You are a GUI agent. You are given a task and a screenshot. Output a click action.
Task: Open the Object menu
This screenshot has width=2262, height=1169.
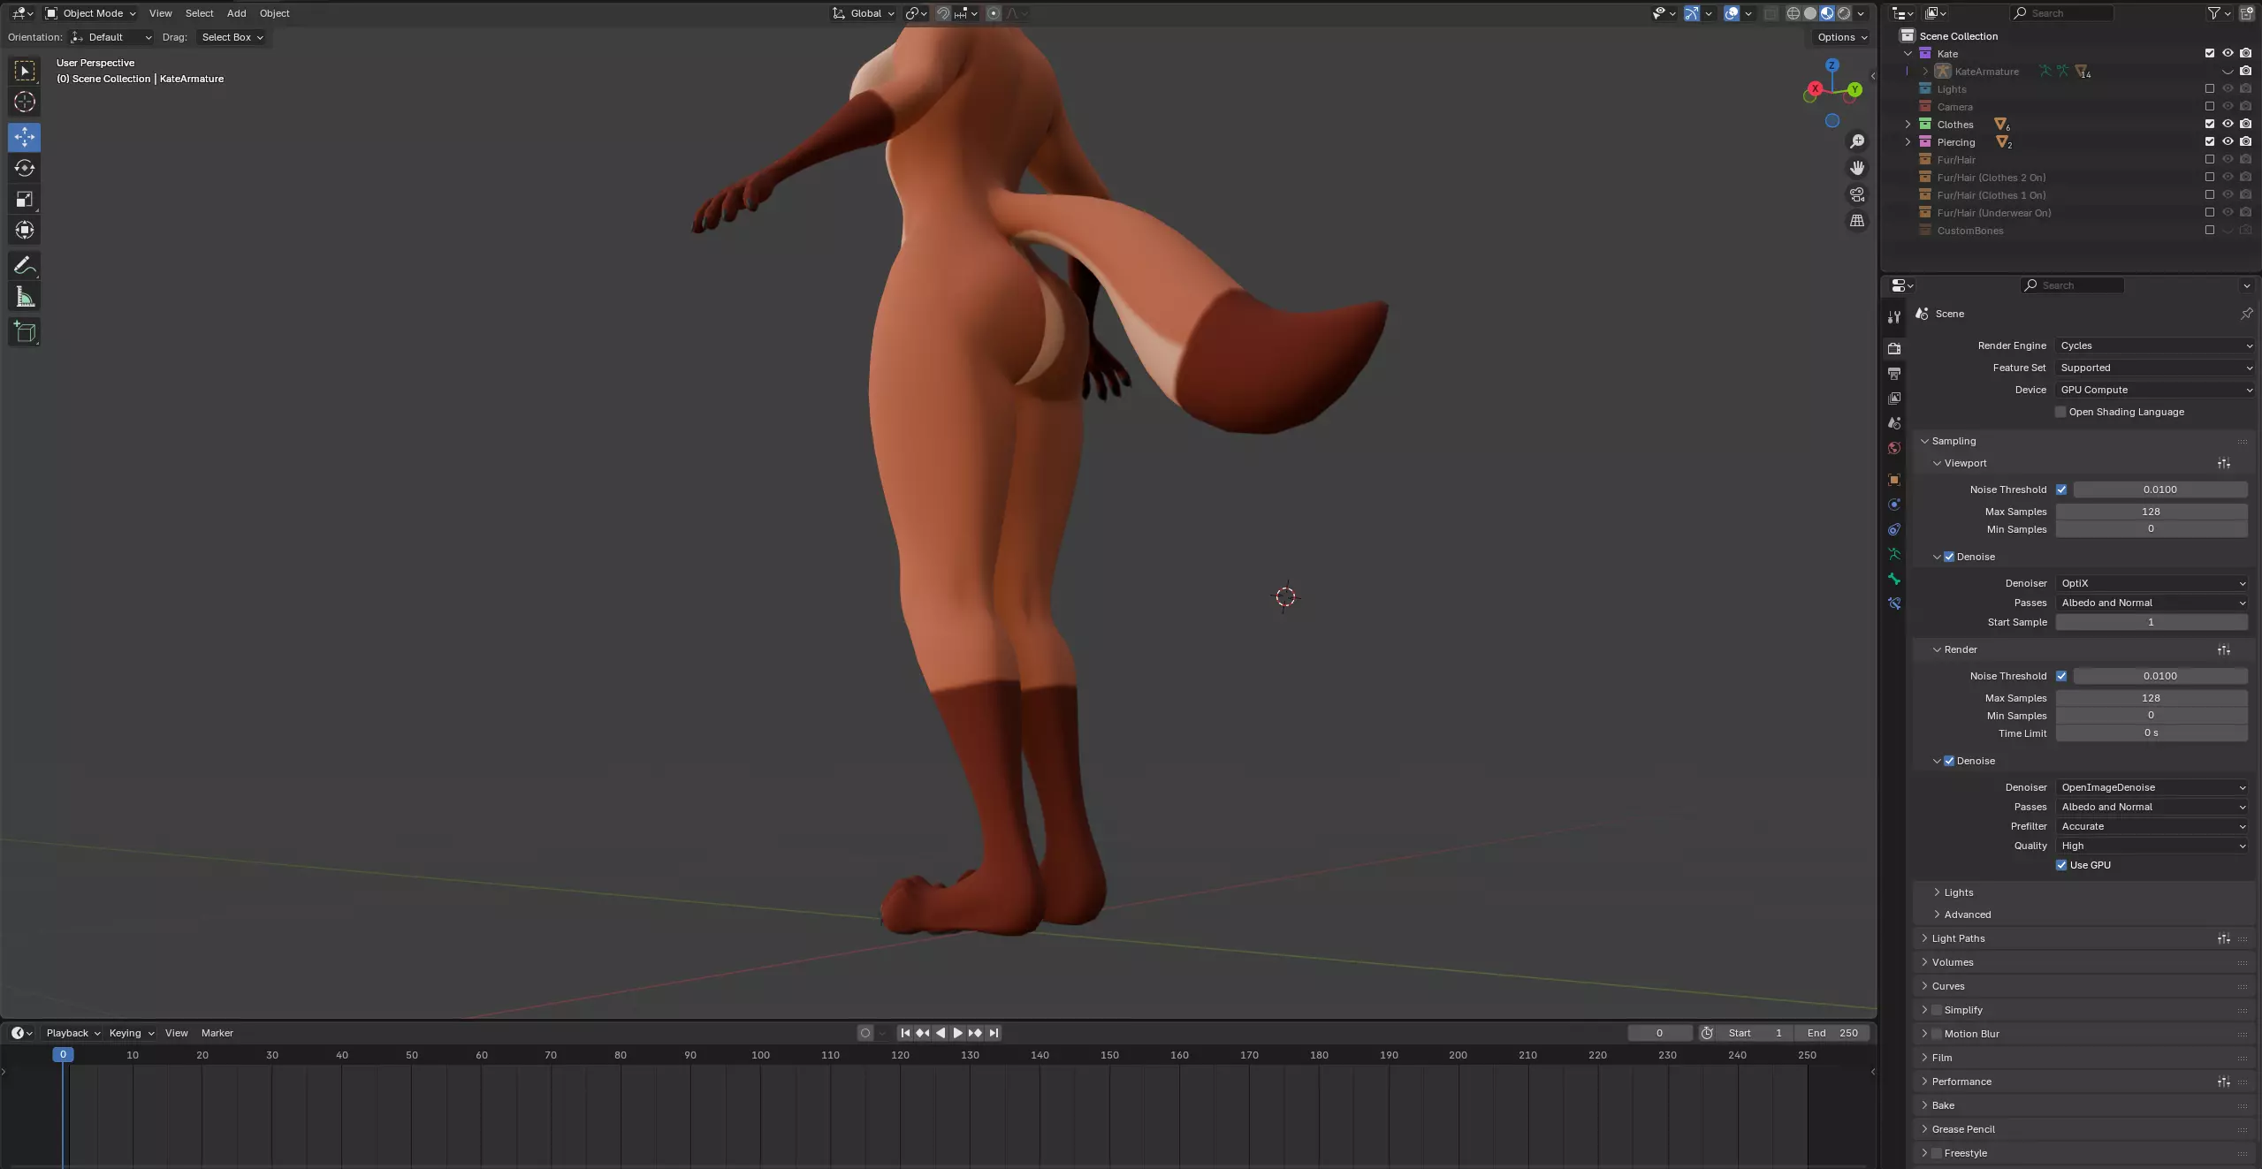pos(274,13)
